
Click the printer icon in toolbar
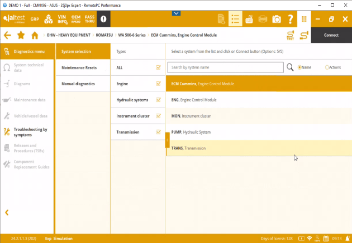point(263,20)
